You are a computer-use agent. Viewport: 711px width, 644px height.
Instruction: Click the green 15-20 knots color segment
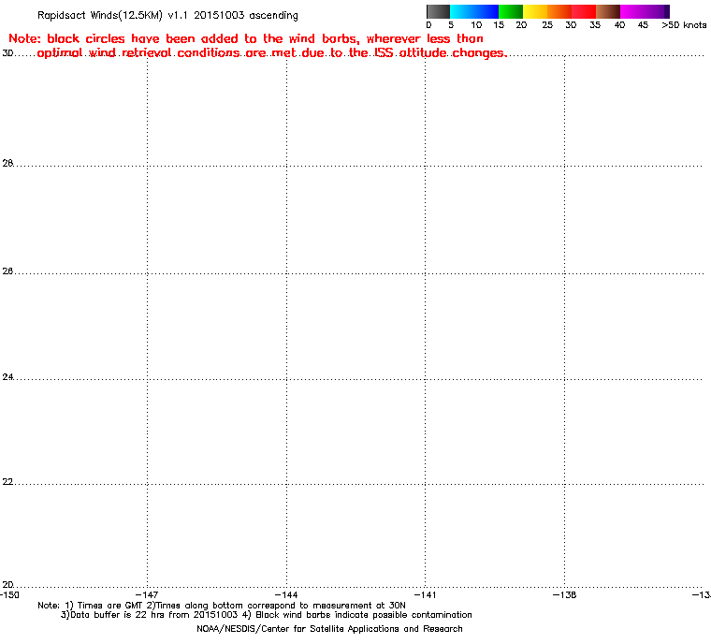click(x=511, y=11)
